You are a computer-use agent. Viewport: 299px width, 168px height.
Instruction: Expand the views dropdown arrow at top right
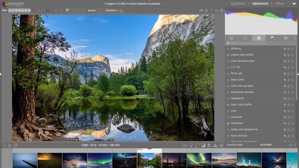pos(294,4)
